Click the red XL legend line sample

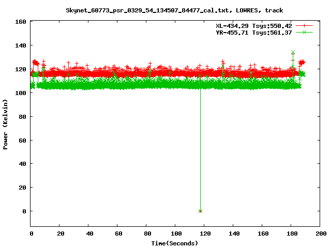(304, 26)
